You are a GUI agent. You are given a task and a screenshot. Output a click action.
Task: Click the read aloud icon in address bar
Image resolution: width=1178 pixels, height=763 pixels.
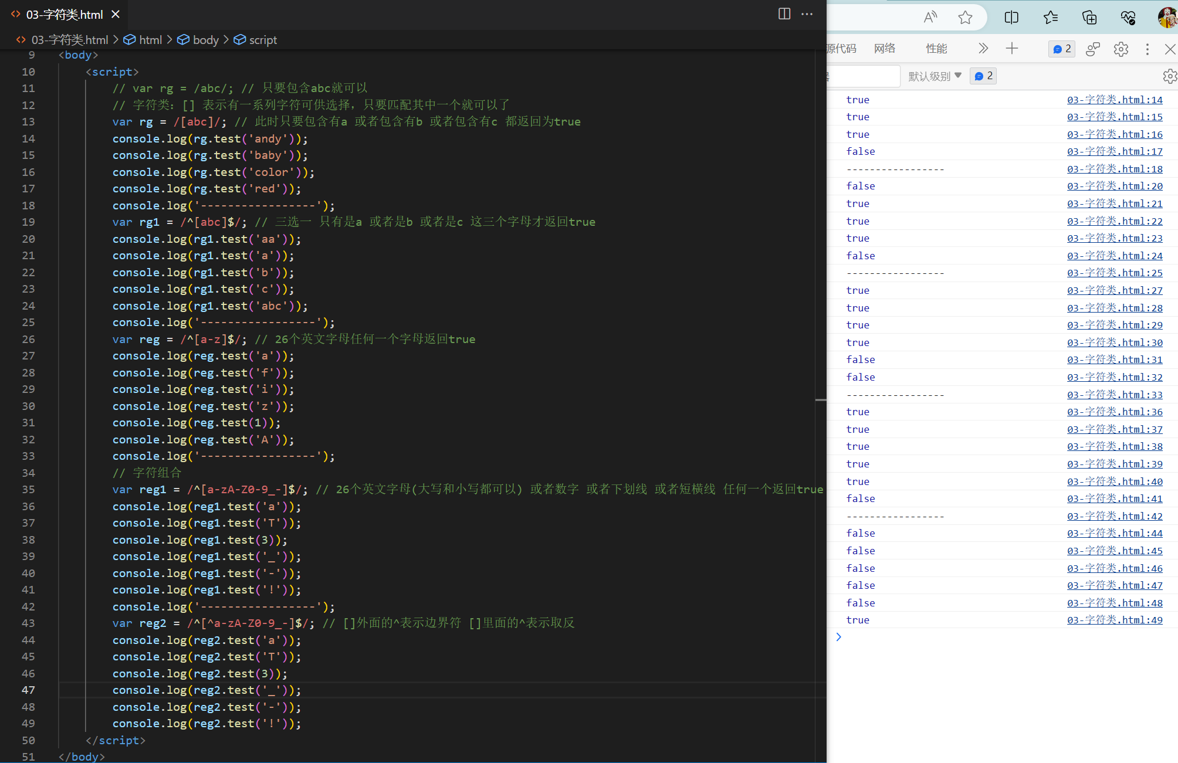[x=930, y=17]
